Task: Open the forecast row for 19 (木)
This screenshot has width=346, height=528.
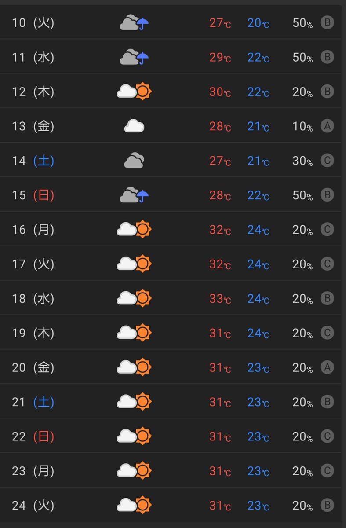Action: [171, 333]
